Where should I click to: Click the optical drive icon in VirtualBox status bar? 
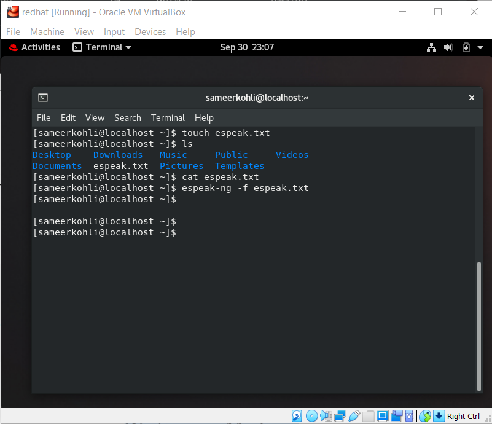tap(311, 416)
